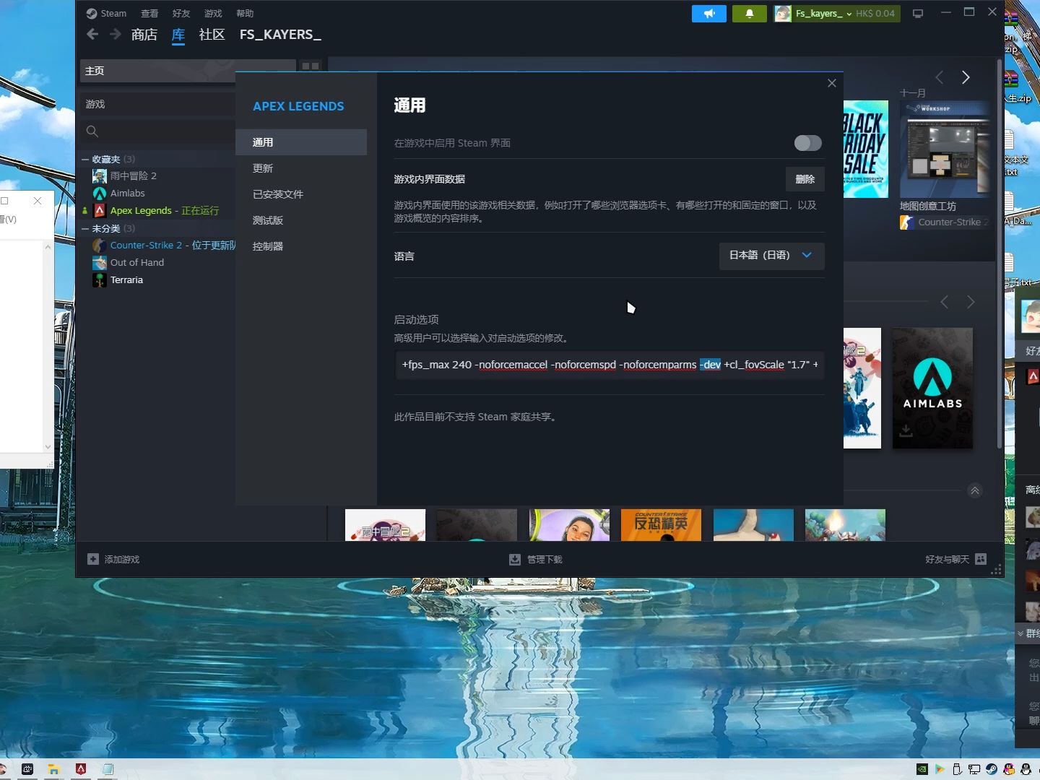Viewport: 1040px width, 780px height.
Task: Select 控制器 in properties sidebar
Action: pyautogui.click(x=301, y=246)
